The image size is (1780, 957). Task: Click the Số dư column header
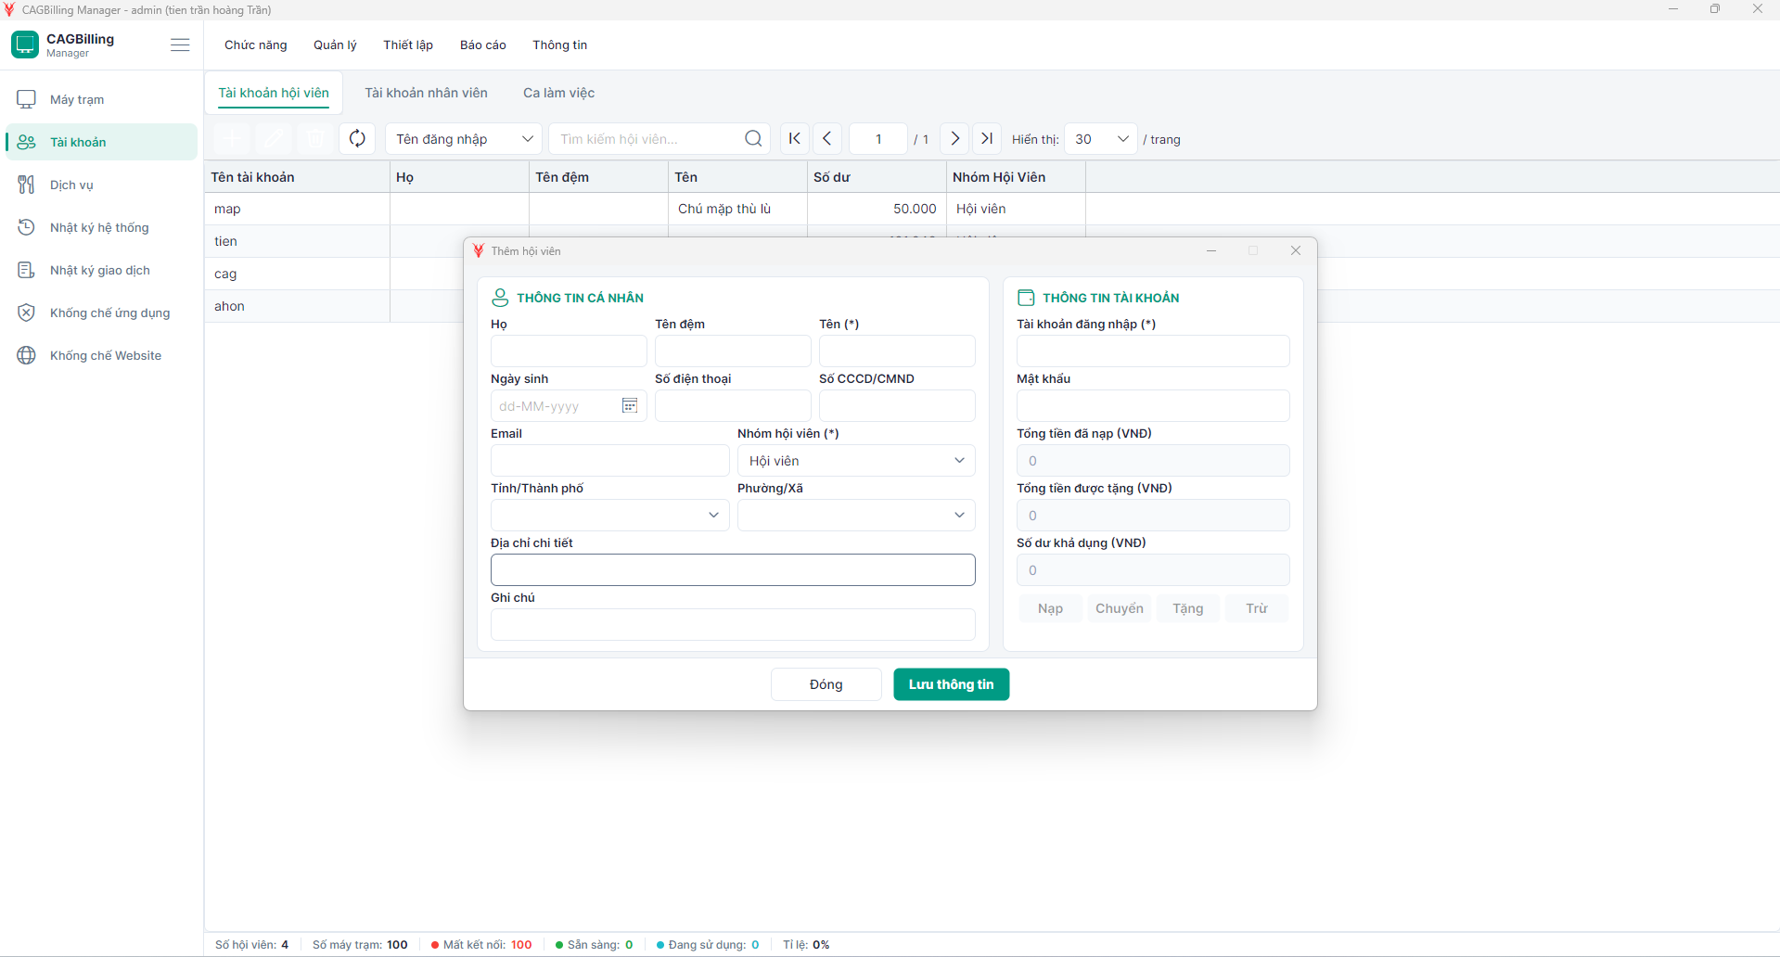[x=877, y=177]
